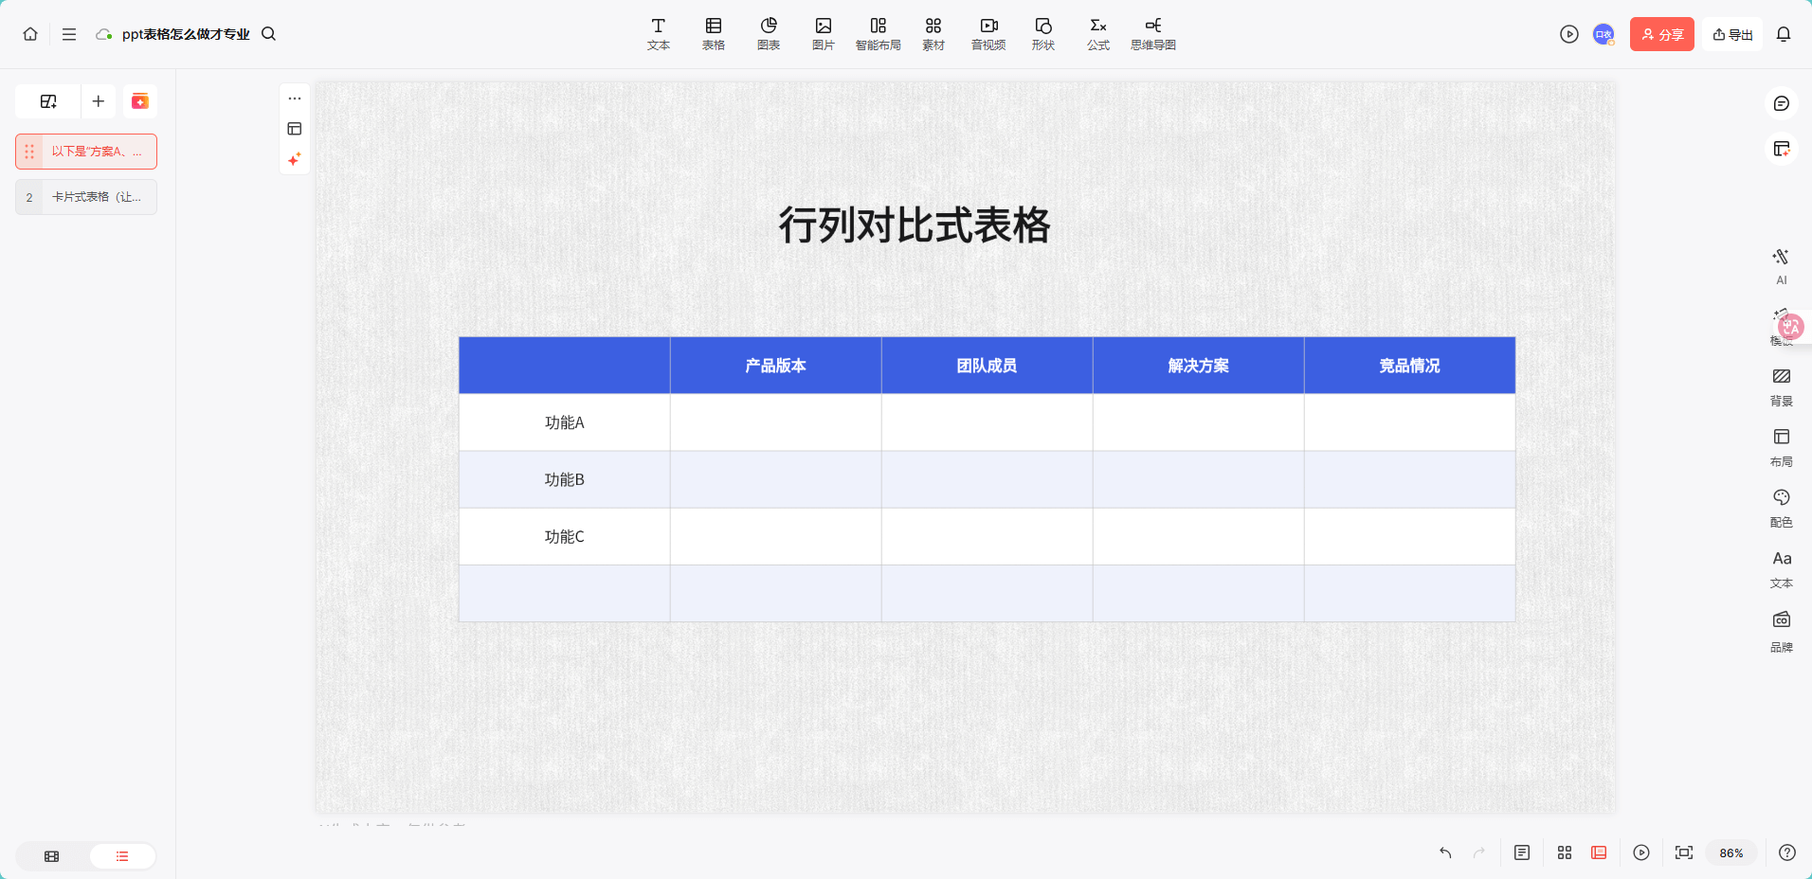Open the hamburger main menu

tap(68, 33)
